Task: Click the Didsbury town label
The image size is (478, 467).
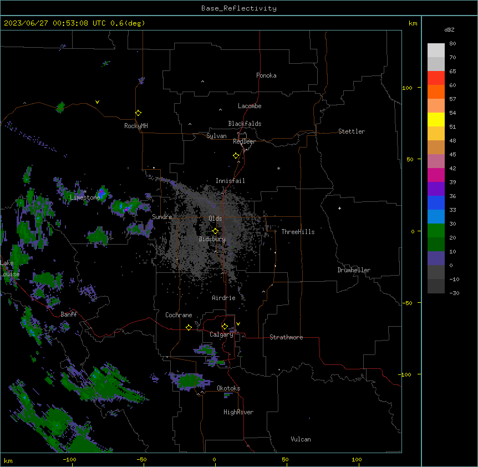Action: [212, 239]
